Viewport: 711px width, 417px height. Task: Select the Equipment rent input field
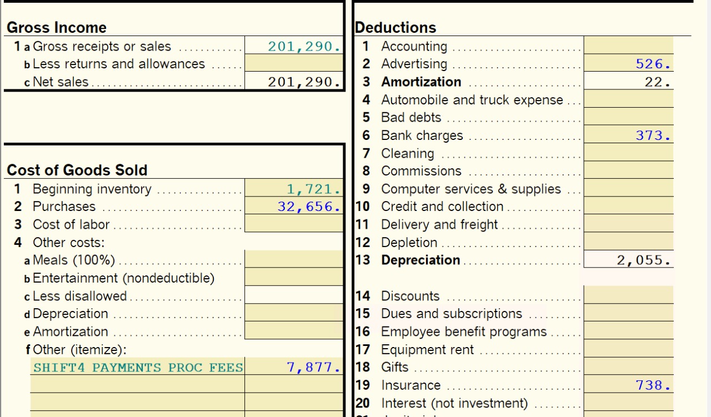pyautogui.click(x=628, y=350)
